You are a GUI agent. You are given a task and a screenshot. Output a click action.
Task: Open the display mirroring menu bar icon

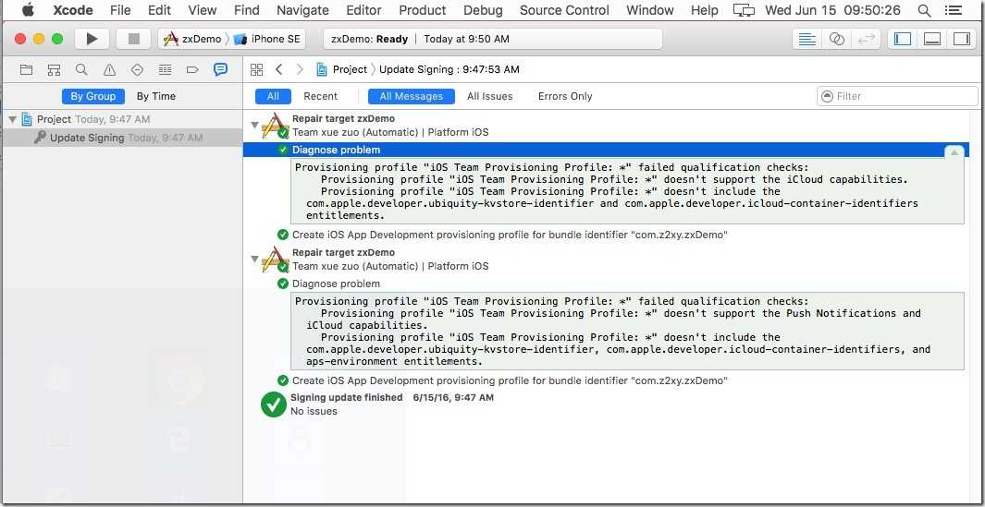click(744, 10)
